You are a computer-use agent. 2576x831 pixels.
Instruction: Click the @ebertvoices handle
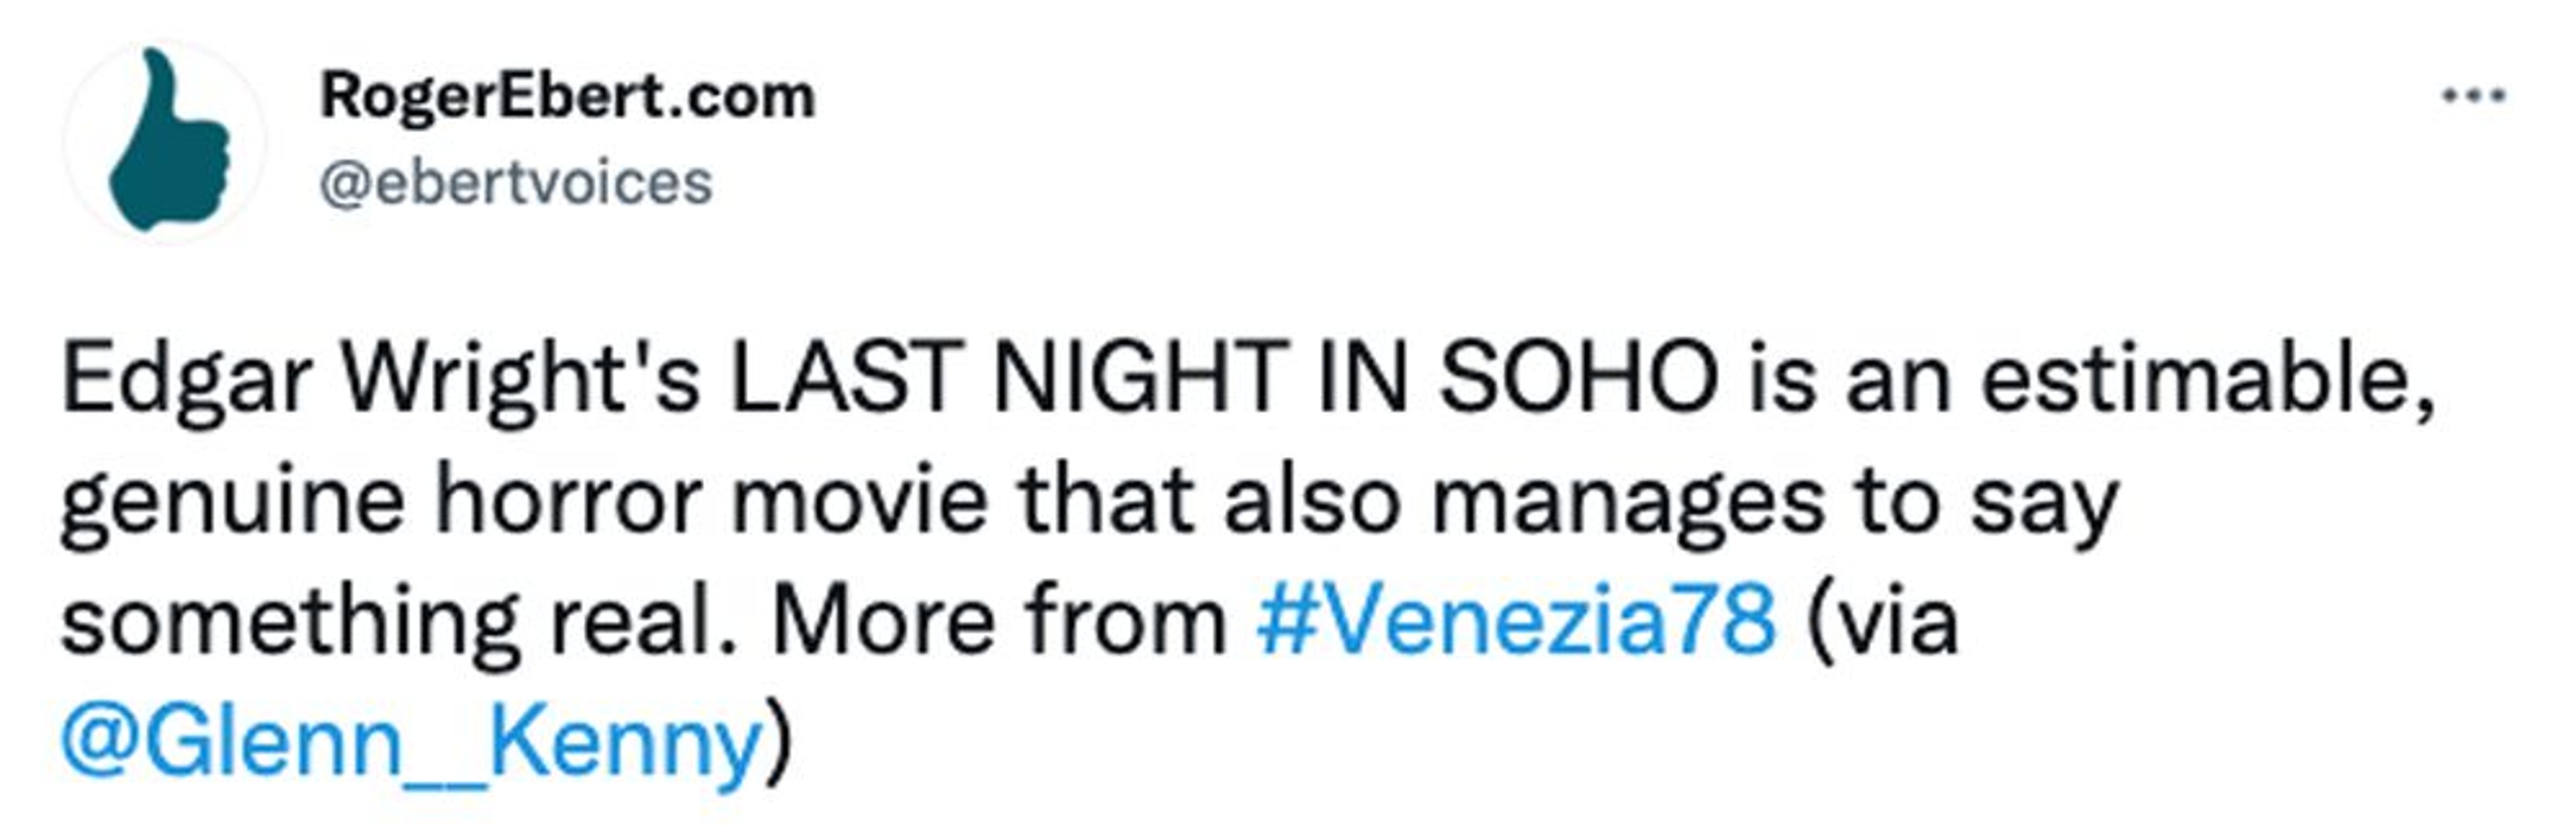tap(515, 184)
